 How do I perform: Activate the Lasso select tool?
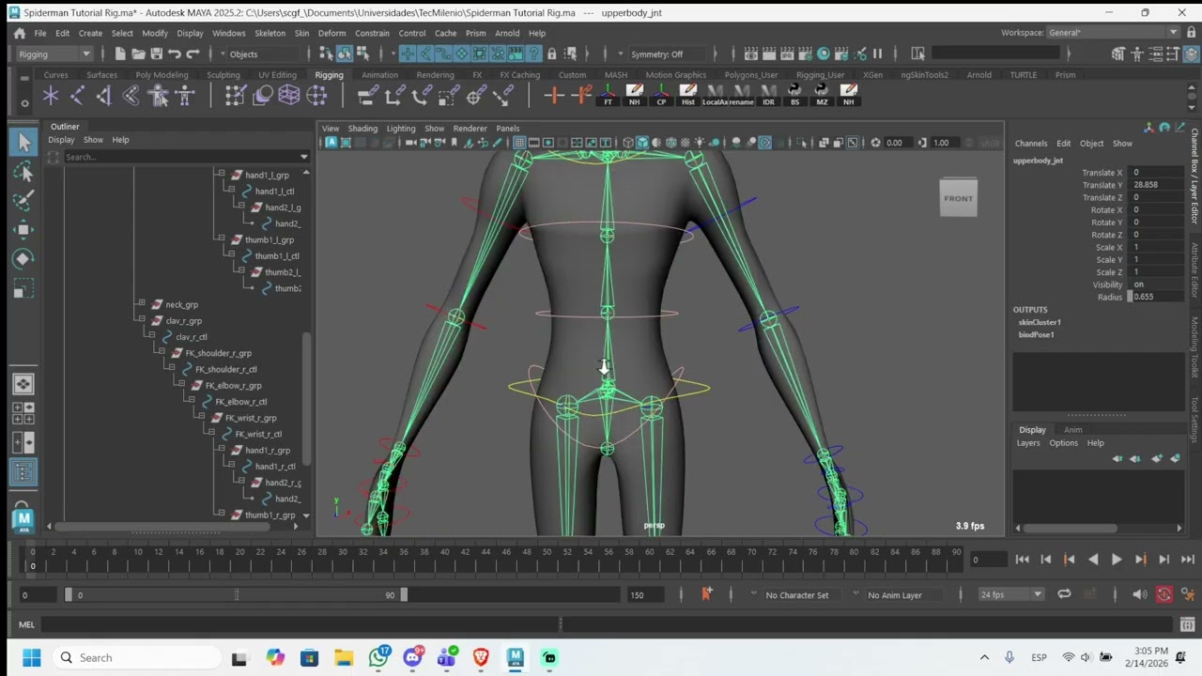tap(23, 172)
